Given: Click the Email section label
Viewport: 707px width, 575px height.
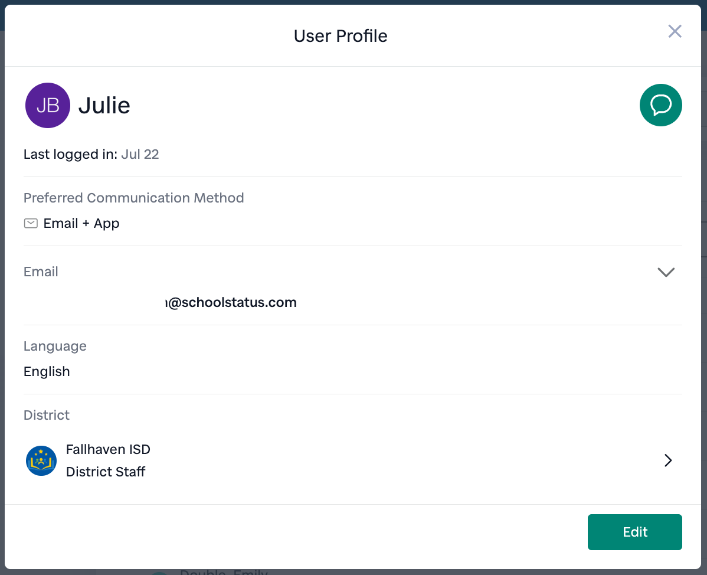Looking at the screenshot, I should coord(41,272).
